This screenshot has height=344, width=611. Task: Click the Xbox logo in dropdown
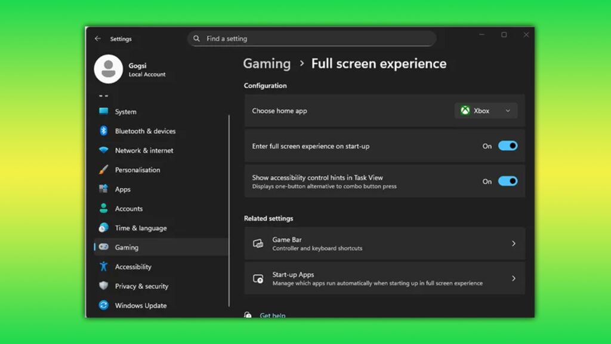coord(465,110)
